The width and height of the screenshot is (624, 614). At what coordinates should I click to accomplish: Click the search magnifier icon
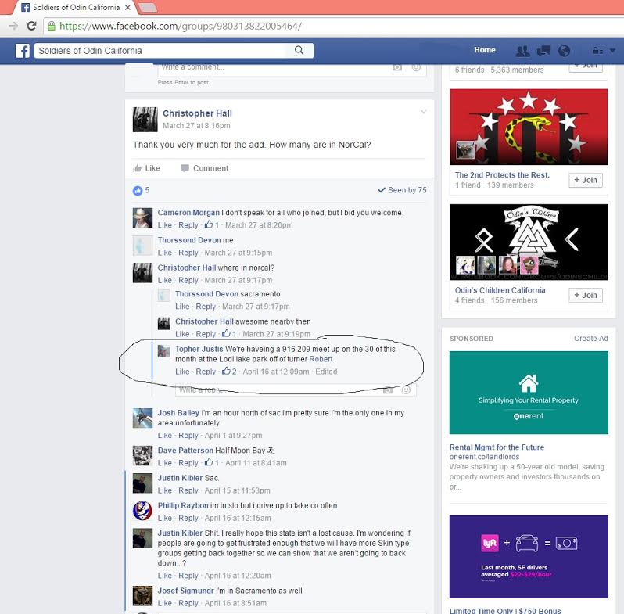(x=299, y=51)
